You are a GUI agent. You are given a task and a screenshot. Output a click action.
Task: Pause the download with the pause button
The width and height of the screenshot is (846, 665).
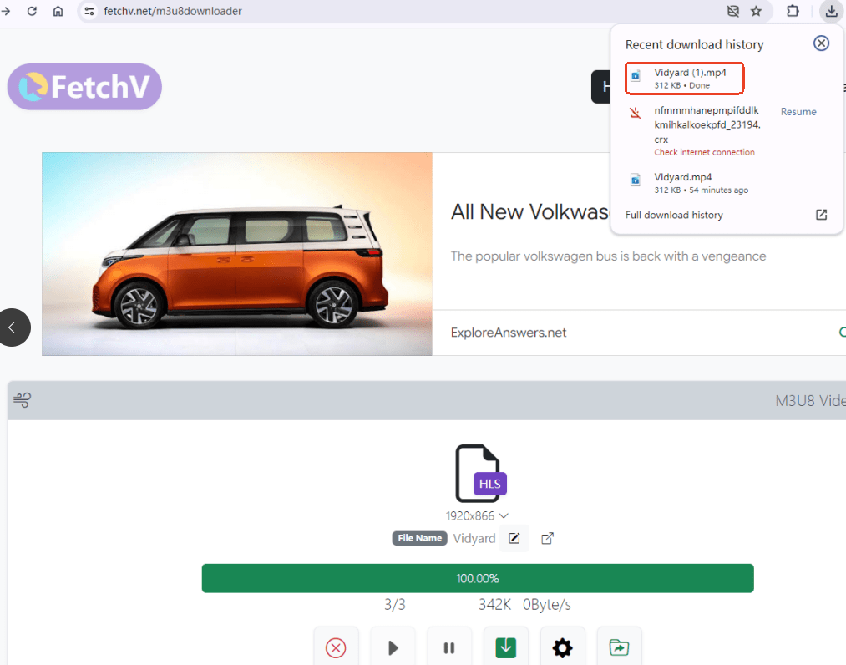tap(449, 647)
